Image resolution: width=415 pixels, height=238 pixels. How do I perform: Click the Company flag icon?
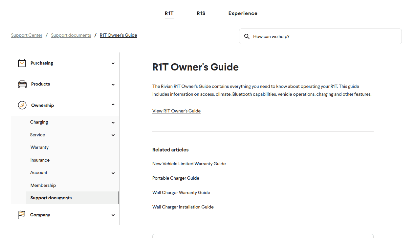point(22,215)
